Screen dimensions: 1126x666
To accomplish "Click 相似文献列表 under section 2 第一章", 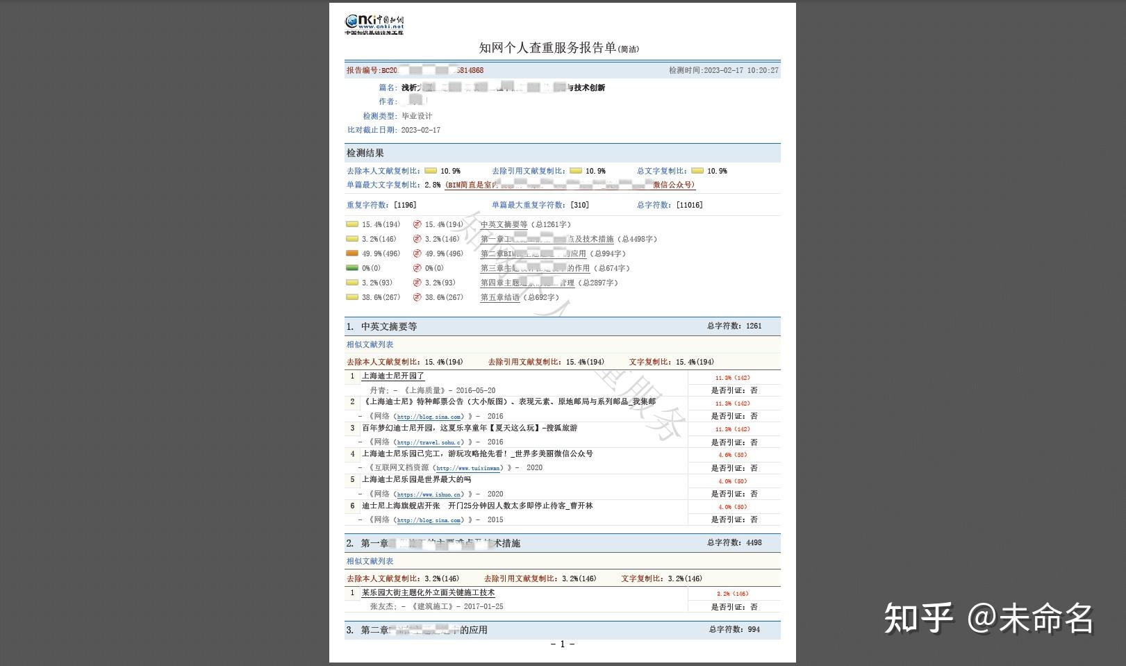I will click(x=370, y=561).
